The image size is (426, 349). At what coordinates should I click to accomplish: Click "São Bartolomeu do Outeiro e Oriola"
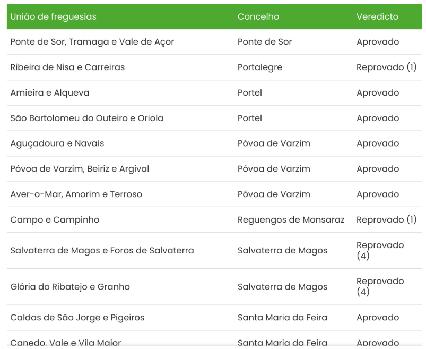click(x=87, y=118)
